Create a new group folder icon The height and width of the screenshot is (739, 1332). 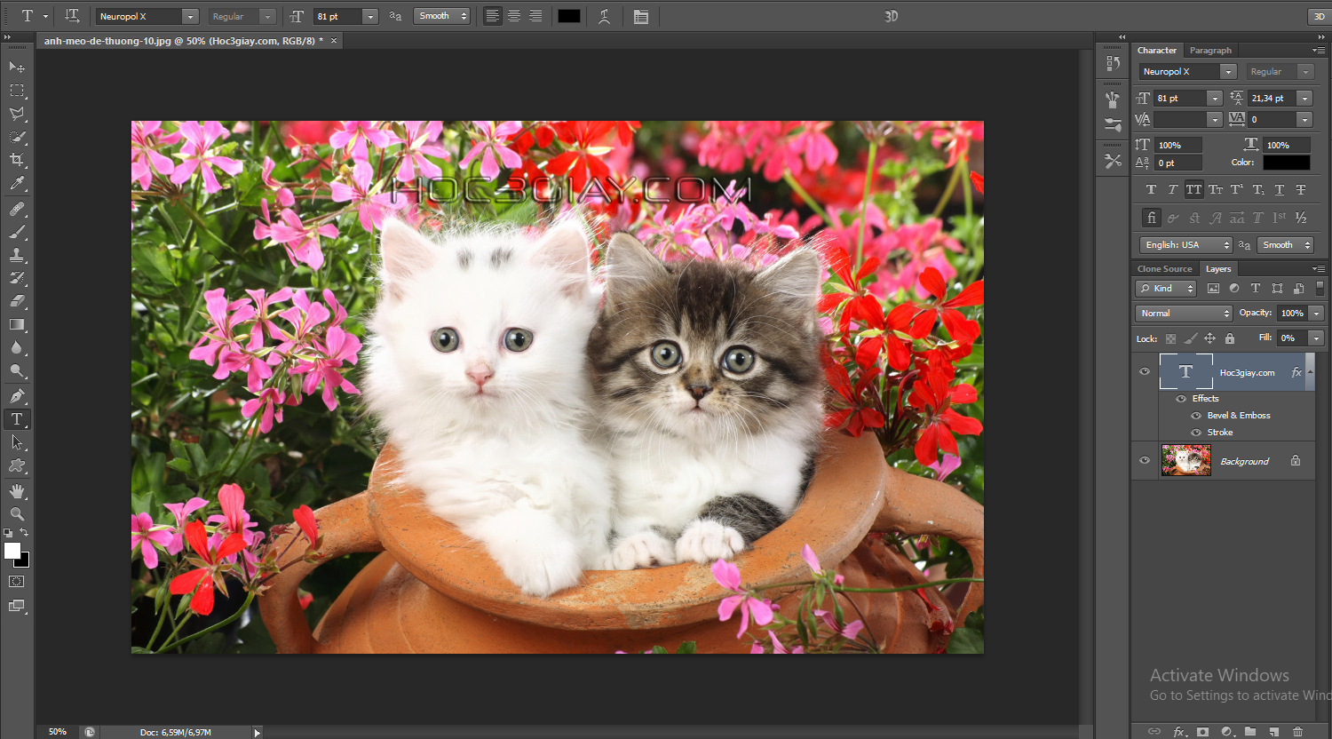pos(1250,732)
